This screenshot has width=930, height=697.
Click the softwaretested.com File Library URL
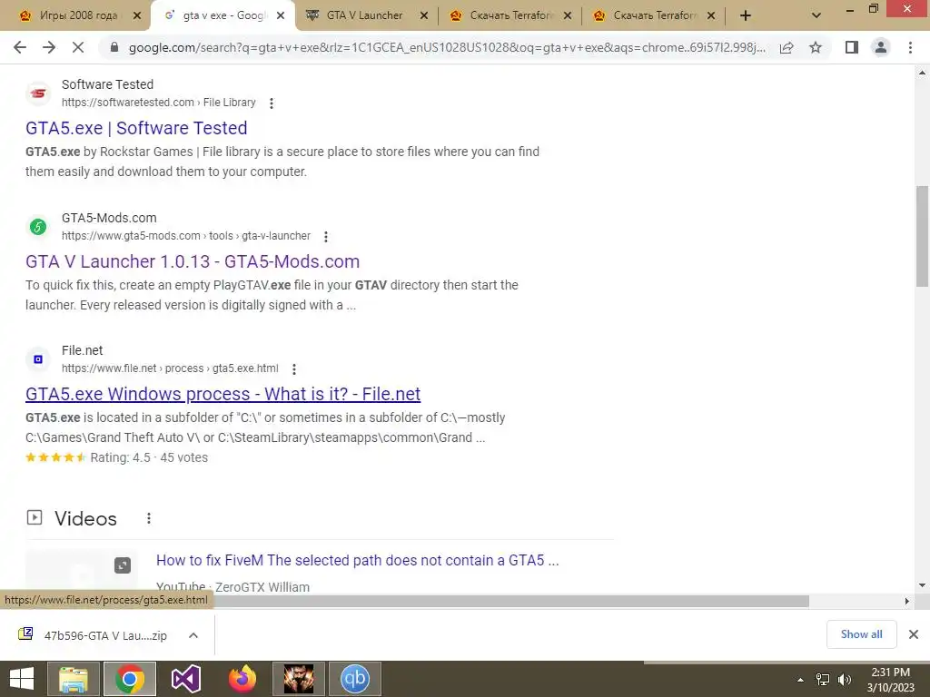point(158,103)
